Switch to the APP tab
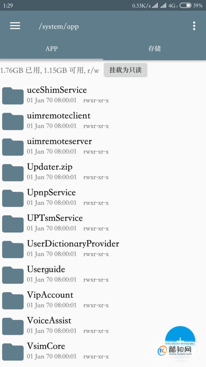This screenshot has height=367, width=206. 51,48
